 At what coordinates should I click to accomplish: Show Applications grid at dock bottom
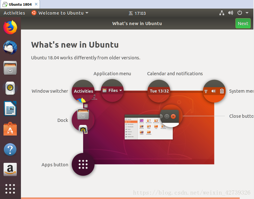[10, 189]
